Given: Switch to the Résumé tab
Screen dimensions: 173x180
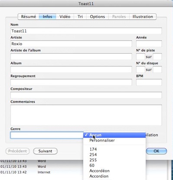Looking at the screenshot, I should (x=29, y=16).
